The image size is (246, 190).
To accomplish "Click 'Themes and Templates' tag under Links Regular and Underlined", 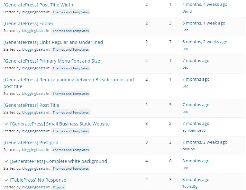I will point(71,50).
